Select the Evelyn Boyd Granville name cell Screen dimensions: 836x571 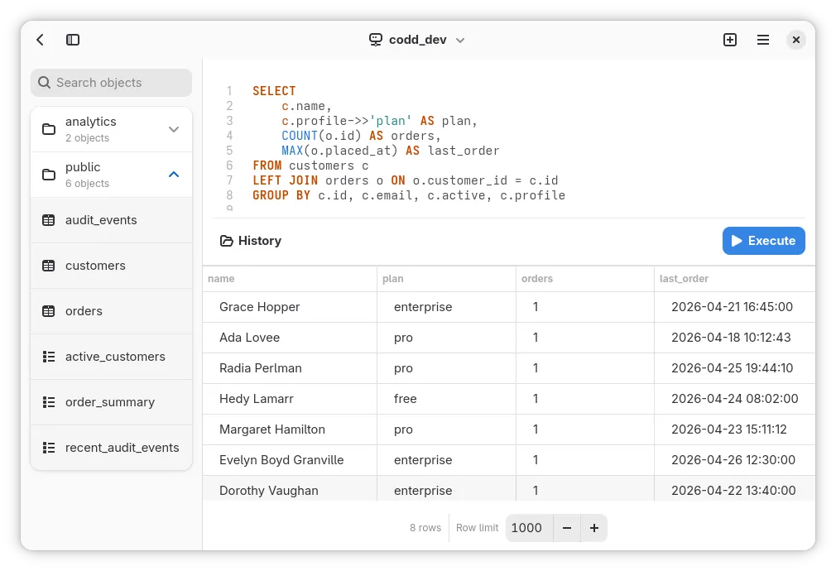point(290,460)
